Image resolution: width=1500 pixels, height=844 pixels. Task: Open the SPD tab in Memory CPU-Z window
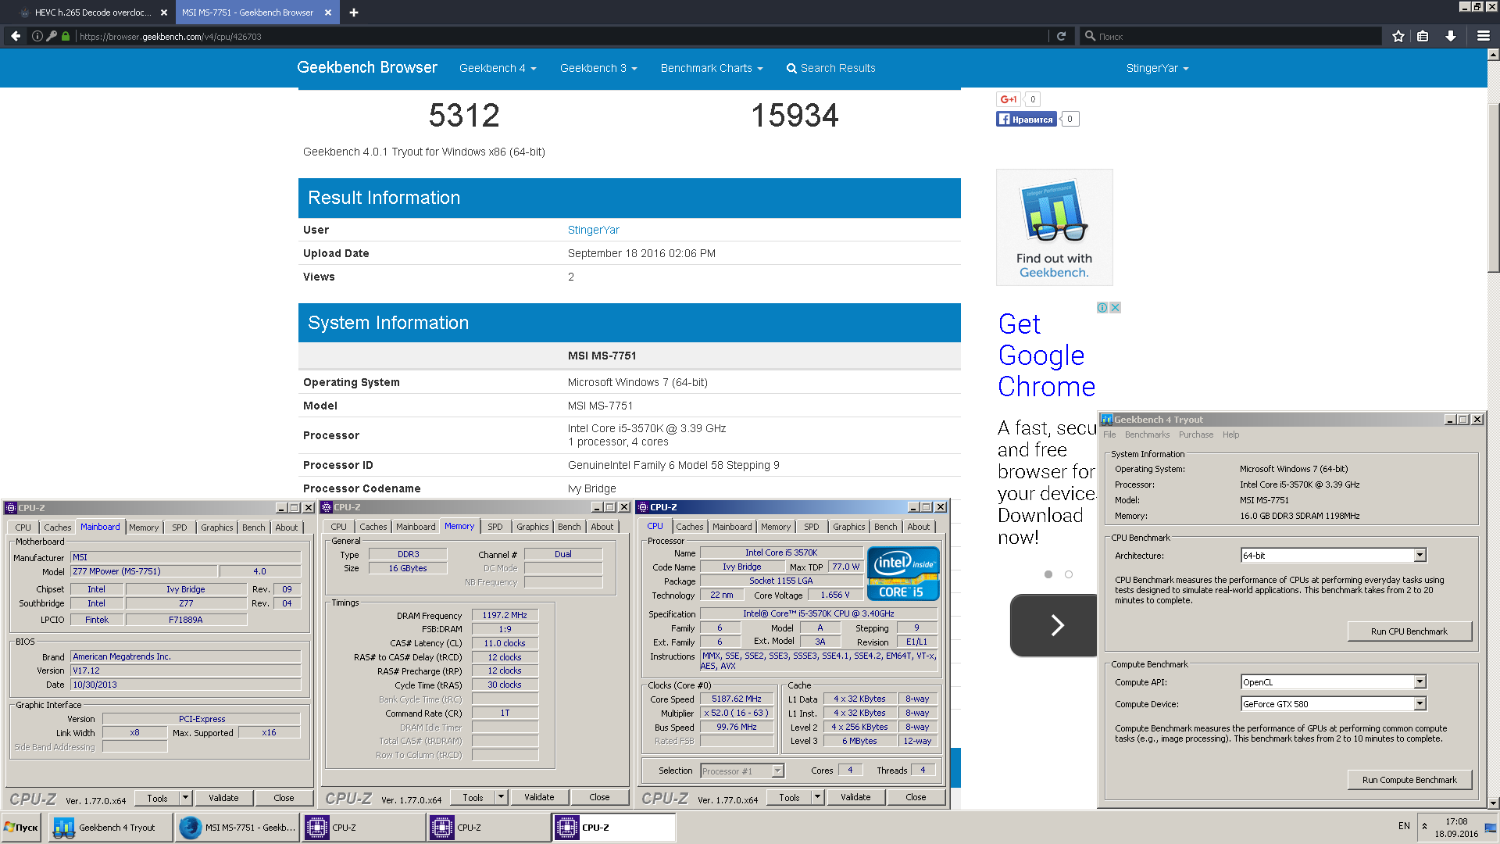click(495, 527)
